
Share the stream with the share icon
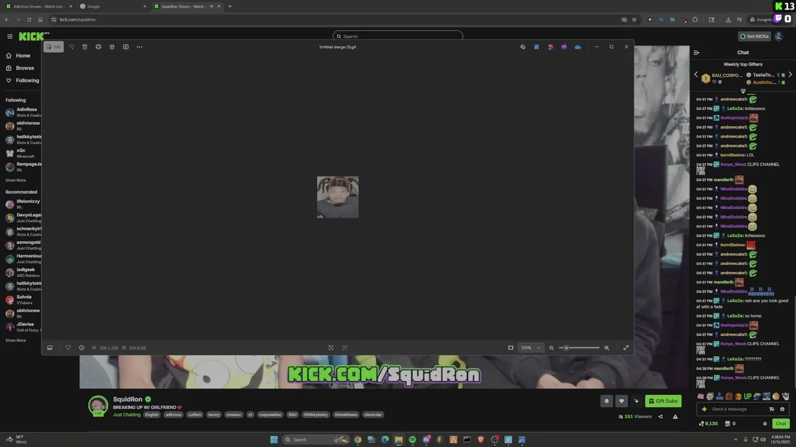pyautogui.click(x=660, y=417)
